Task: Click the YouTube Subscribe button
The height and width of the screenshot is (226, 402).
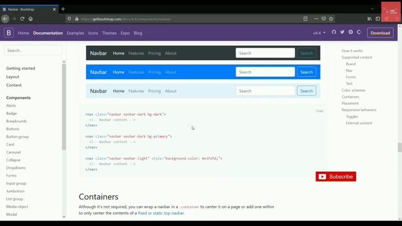Action: click(x=336, y=176)
